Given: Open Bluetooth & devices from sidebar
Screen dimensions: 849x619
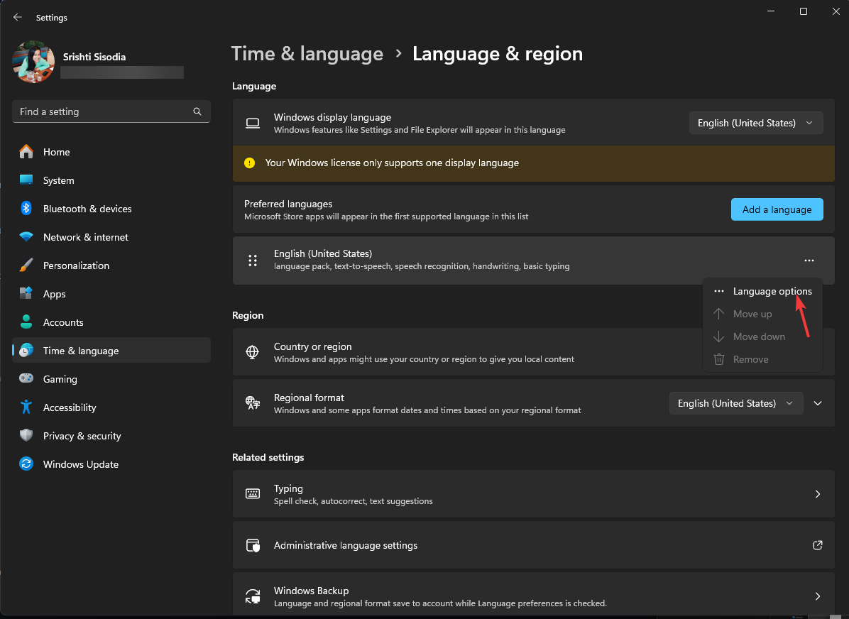Looking at the screenshot, I should point(87,209).
